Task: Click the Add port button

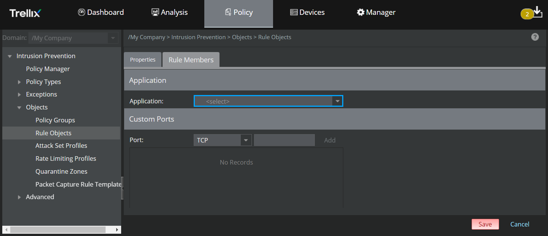Action: (330, 140)
